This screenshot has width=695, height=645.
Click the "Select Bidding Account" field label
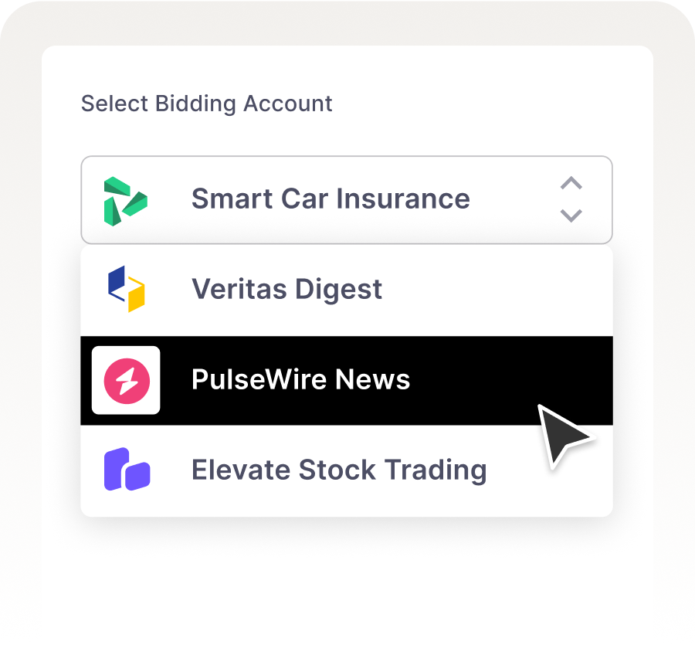tap(207, 104)
